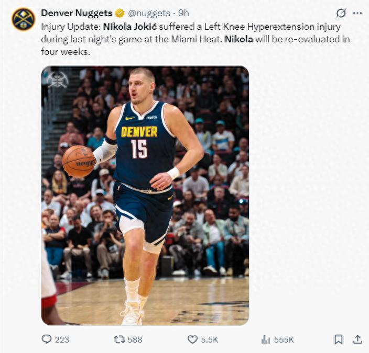This screenshot has width=369, height=353.
Task: Click the Nuggets logo watermark in photo
Action: tap(57, 79)
